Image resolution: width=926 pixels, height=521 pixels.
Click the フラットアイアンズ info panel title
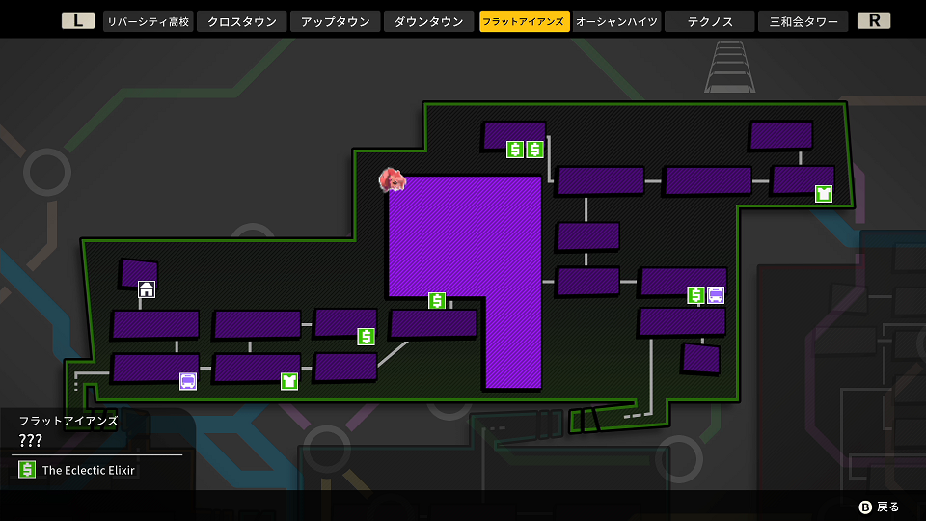point(68,422)
